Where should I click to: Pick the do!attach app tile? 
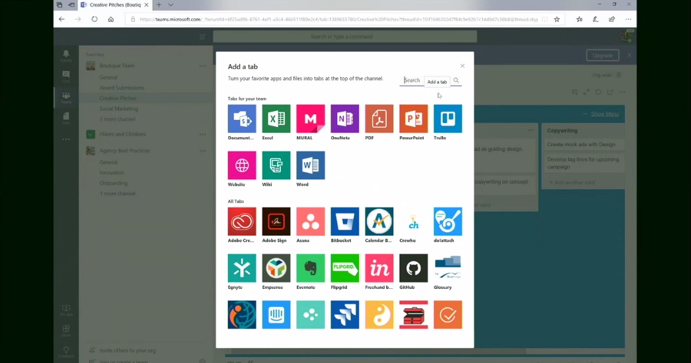448,221
